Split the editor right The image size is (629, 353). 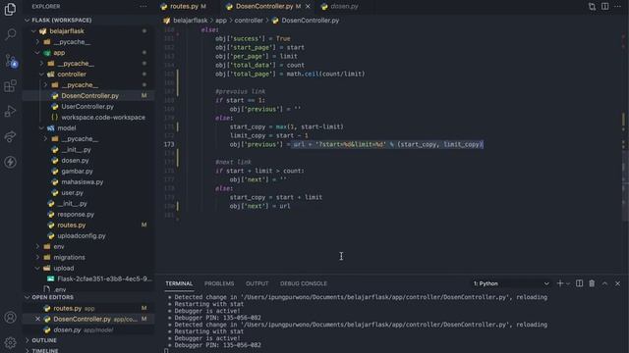tap(605, 7)
